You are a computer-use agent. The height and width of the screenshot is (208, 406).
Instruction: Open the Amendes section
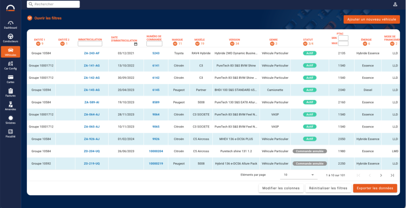click(10, 106)
